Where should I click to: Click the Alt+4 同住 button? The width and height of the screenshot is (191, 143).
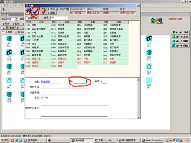coord(180,46)
